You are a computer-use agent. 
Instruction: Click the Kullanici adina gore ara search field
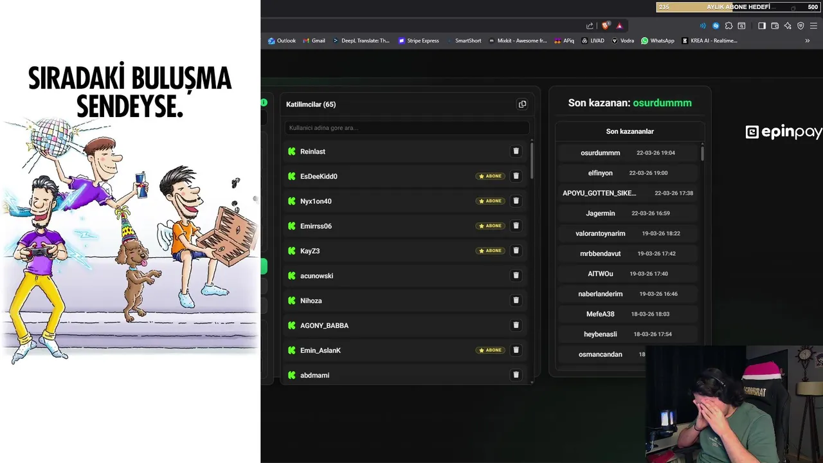click(x=407, y=128)
